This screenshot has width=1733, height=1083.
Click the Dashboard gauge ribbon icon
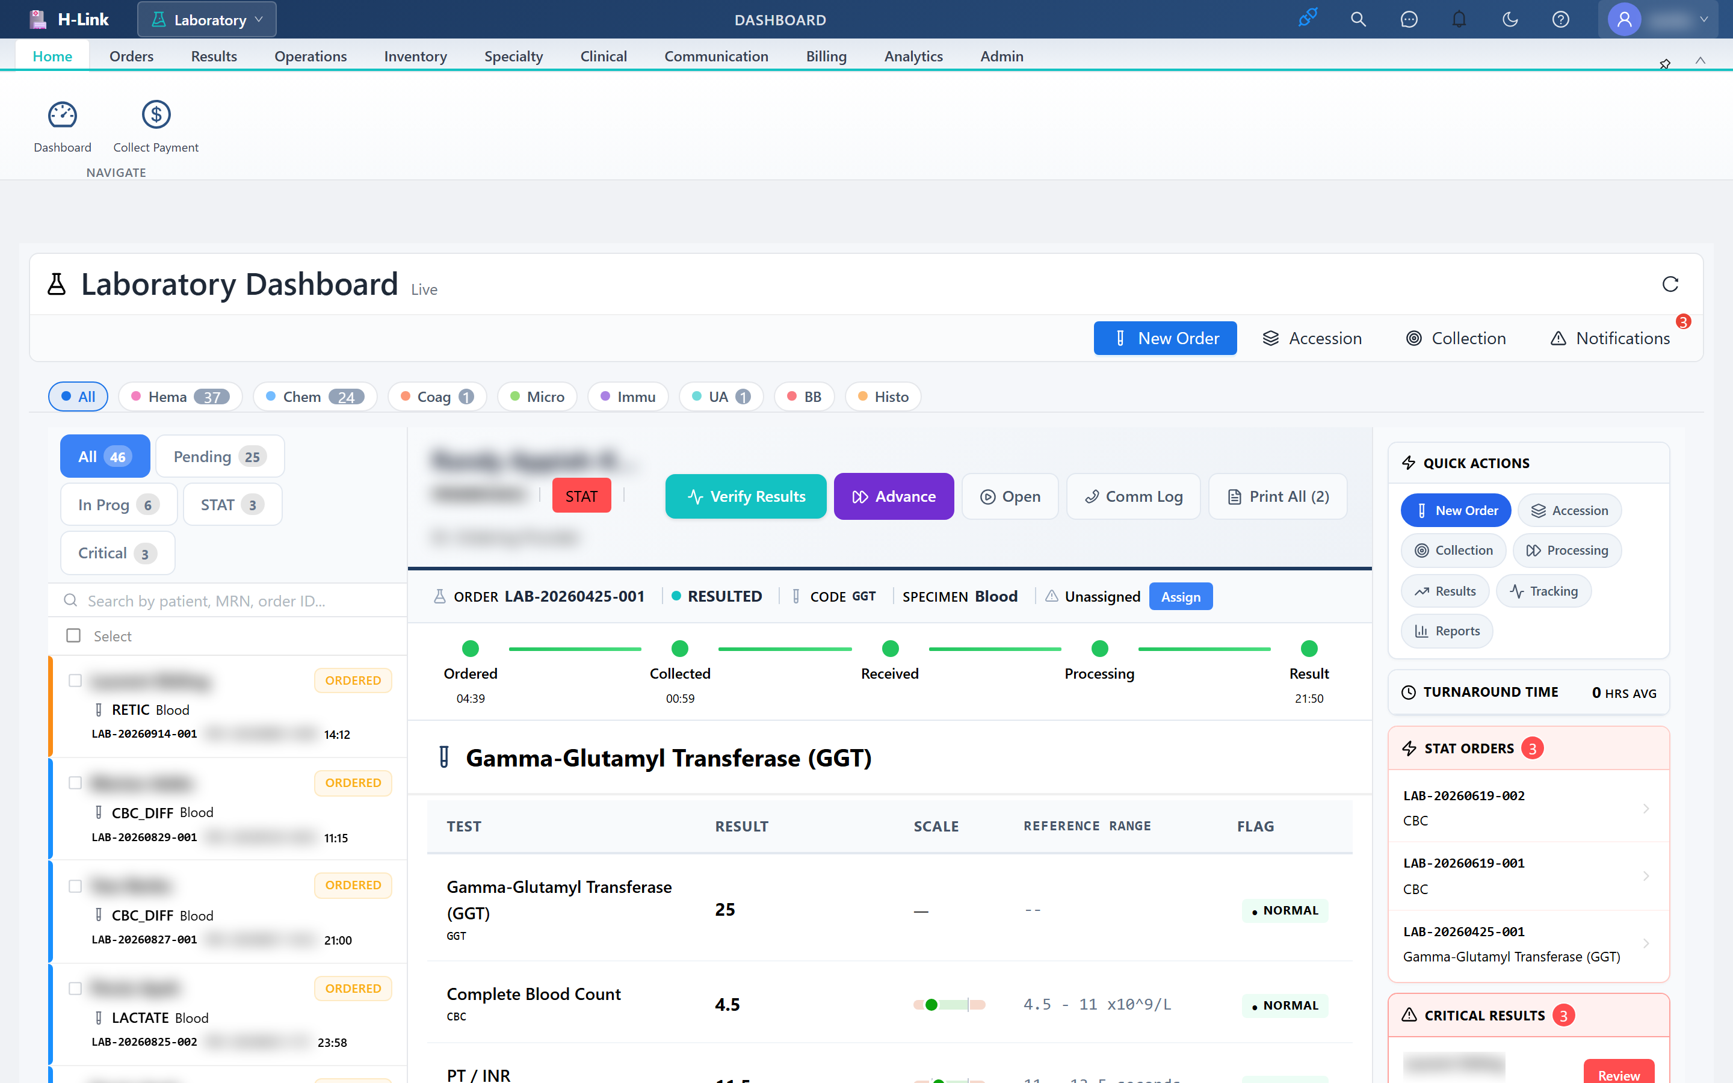pyautogui.click(x=63, y=114)
